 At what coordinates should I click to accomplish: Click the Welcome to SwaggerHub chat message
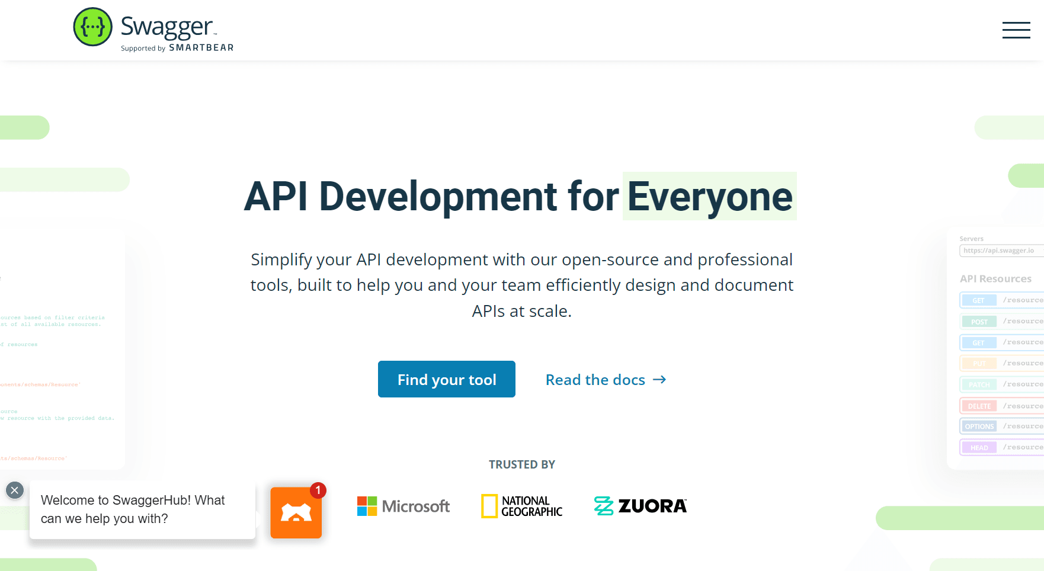coord(142,509)
